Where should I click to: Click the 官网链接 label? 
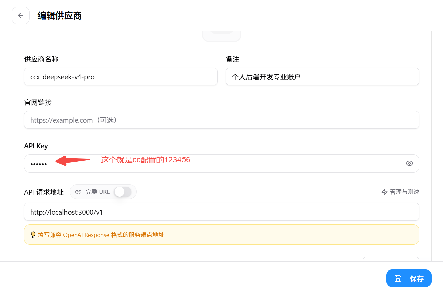(38, 102)
